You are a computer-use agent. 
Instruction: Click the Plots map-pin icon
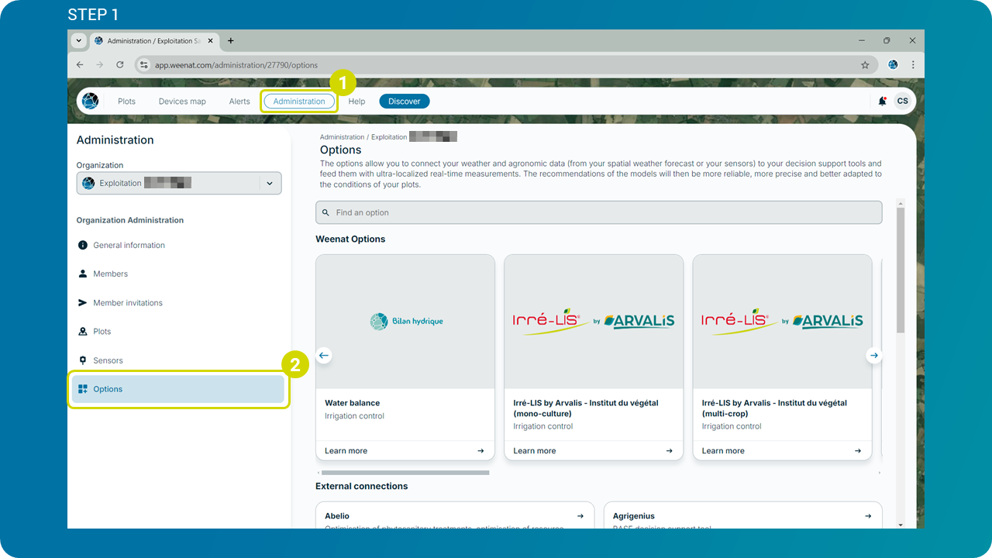pos(83,331)
